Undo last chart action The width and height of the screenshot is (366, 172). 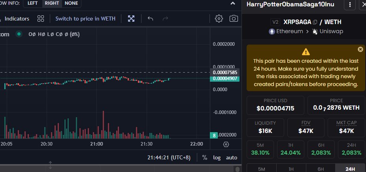click(151, 19)
